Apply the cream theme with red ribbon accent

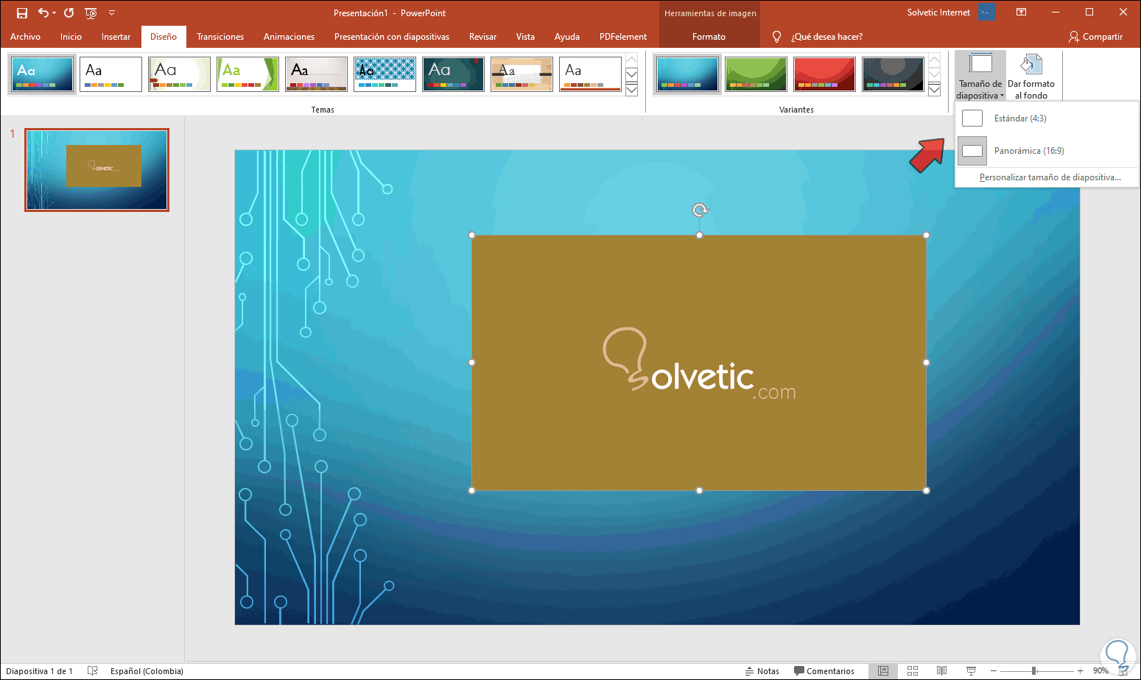(x=179, y=74)
